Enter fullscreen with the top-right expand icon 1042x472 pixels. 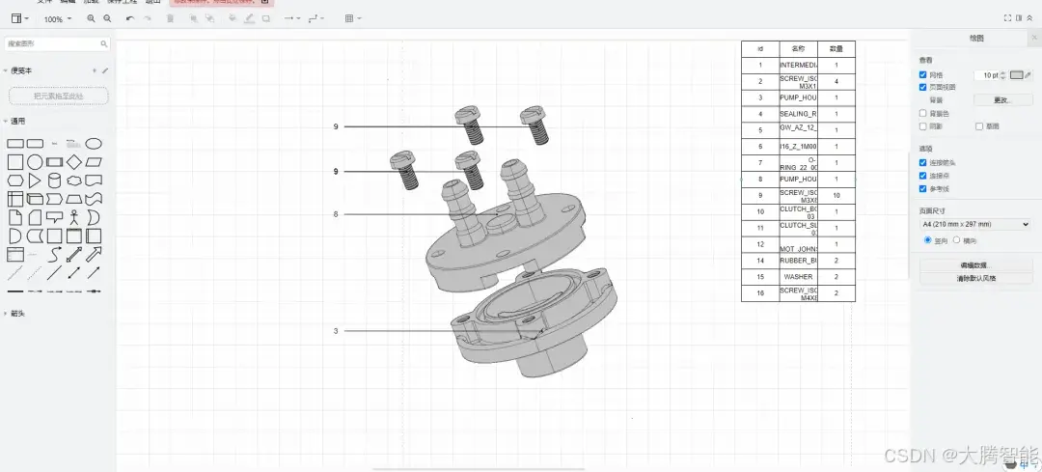point(1007,18)
